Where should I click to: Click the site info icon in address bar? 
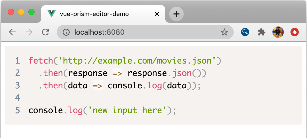(66, 32)
